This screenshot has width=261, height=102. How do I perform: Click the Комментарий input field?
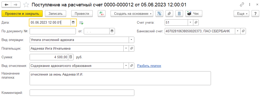coord(82,93)
